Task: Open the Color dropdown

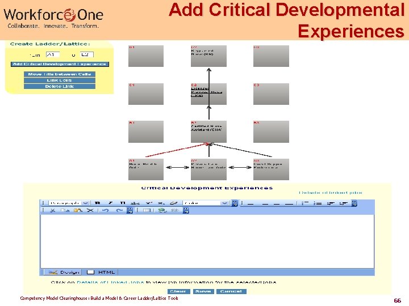Action: click(x=206, y=203)
